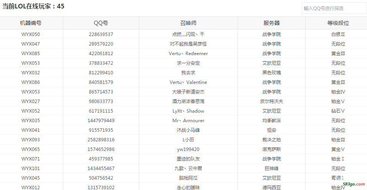
Task: Click the 服务器 column header
Action: 272,23
